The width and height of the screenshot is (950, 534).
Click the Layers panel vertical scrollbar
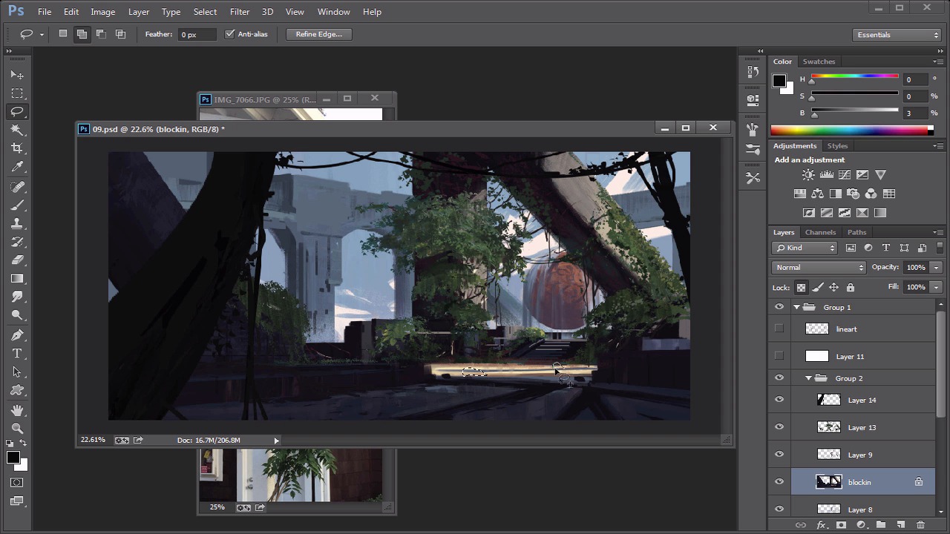[940, 363]
